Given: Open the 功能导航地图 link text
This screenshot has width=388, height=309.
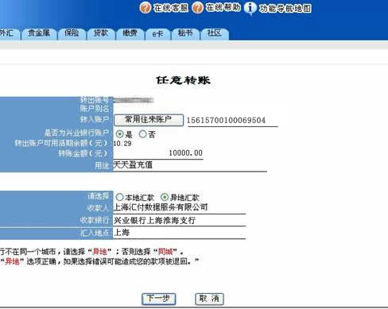Looking at the screenshot, I should [285, 9].
